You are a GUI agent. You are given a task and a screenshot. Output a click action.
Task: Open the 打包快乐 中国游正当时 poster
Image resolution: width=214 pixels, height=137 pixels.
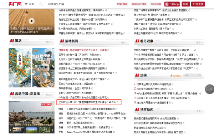point(44,68)
